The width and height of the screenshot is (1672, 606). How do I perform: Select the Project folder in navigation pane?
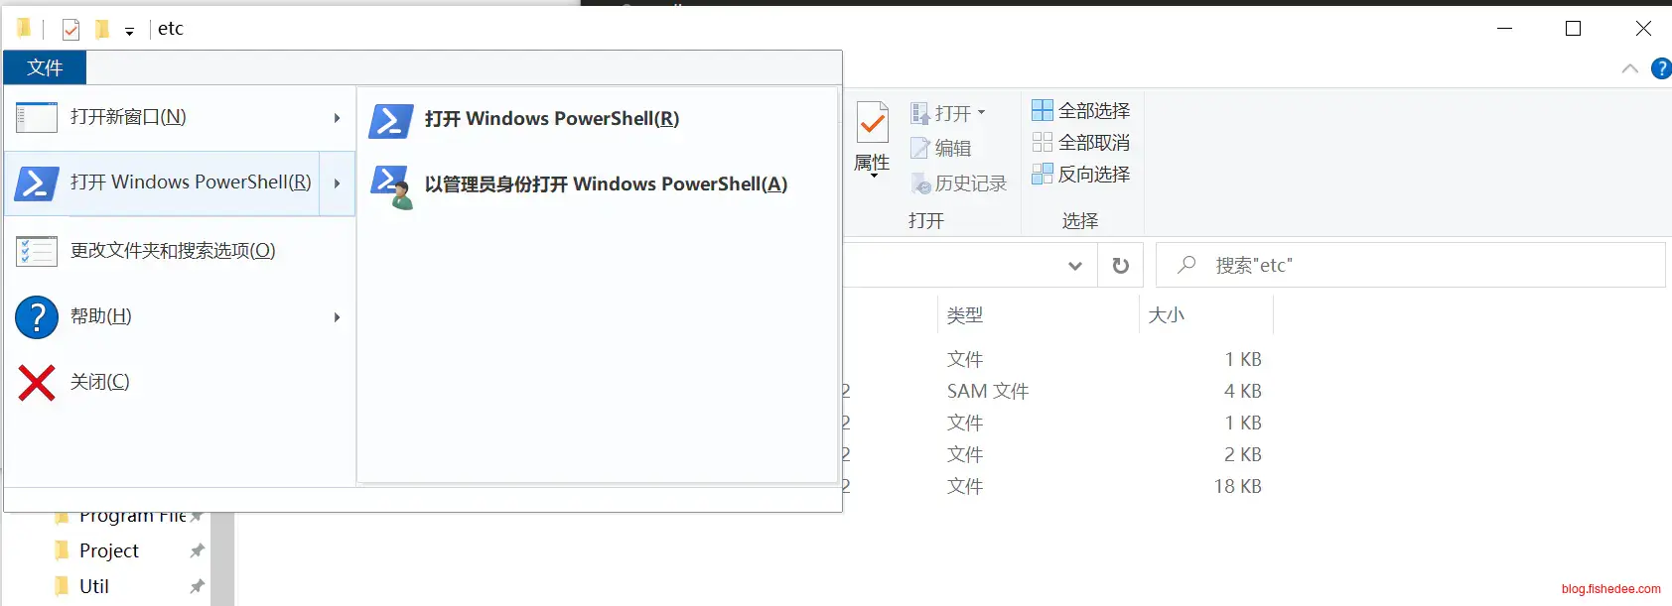pos(109,550)
